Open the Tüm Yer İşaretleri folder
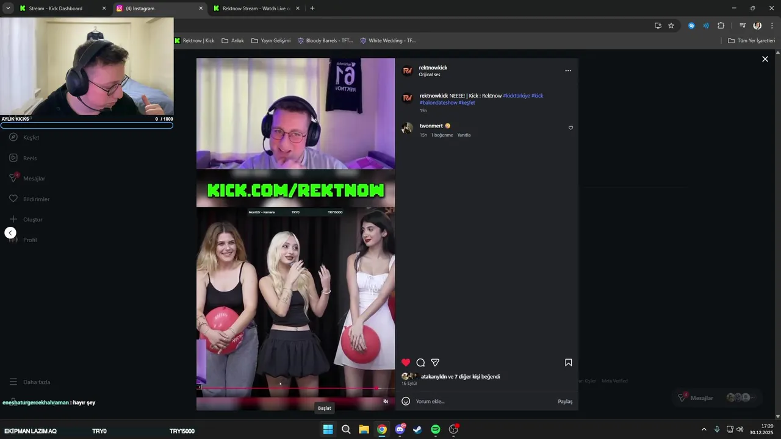 (752, 41)
